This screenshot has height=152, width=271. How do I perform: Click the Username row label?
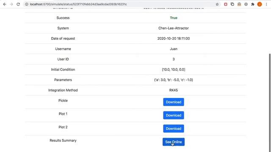tap(63, 49)
